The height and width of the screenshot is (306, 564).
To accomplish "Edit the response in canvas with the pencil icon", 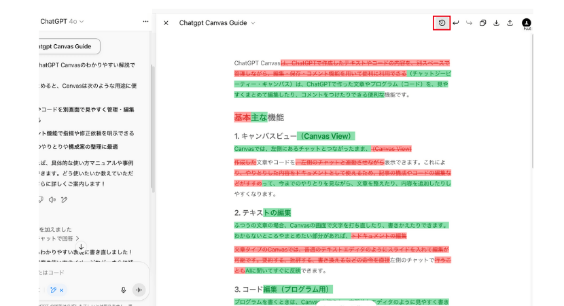I will (x=65, y=200).
